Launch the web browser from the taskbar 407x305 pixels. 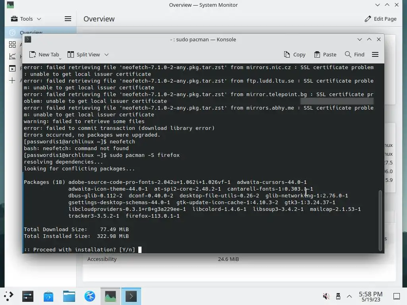pyautogui.click(x=90, y=296)
